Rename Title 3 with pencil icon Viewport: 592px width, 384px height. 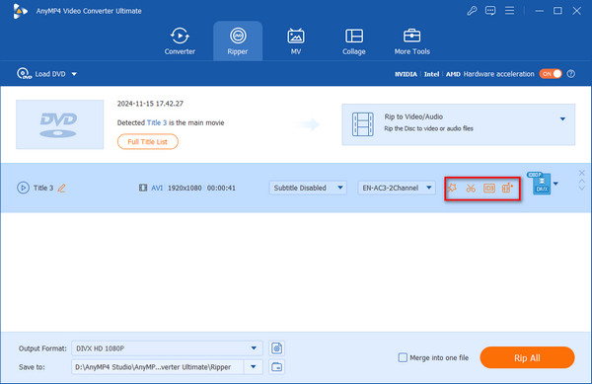[61, 188]
